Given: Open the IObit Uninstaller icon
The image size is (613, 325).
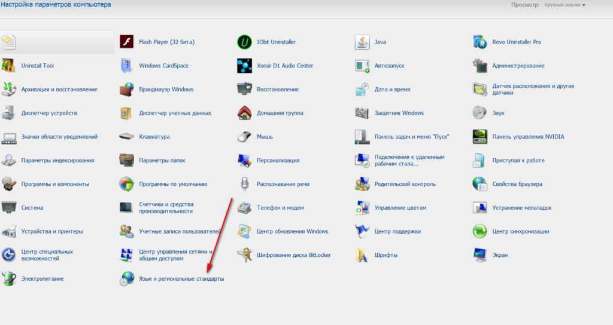Looking at the screenshot, I should click(x=244, y=42).
